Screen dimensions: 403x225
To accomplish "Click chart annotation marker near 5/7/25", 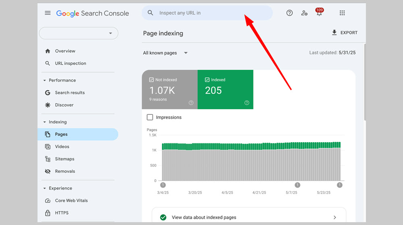I will click(297, 185).
